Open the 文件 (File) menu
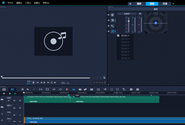Viewport: 185px width, 125px height. [10, 3]
